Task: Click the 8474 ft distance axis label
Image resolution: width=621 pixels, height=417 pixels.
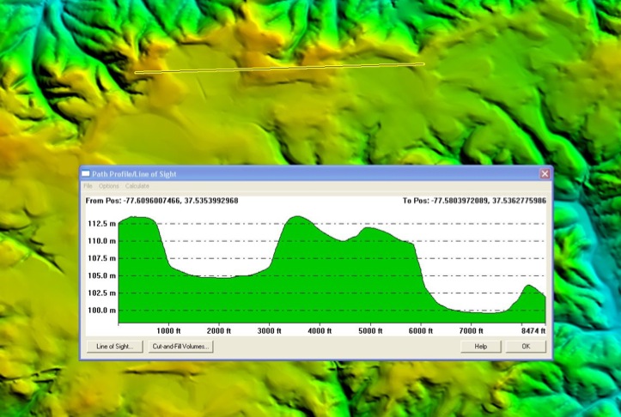Action: tap(533, 329)
